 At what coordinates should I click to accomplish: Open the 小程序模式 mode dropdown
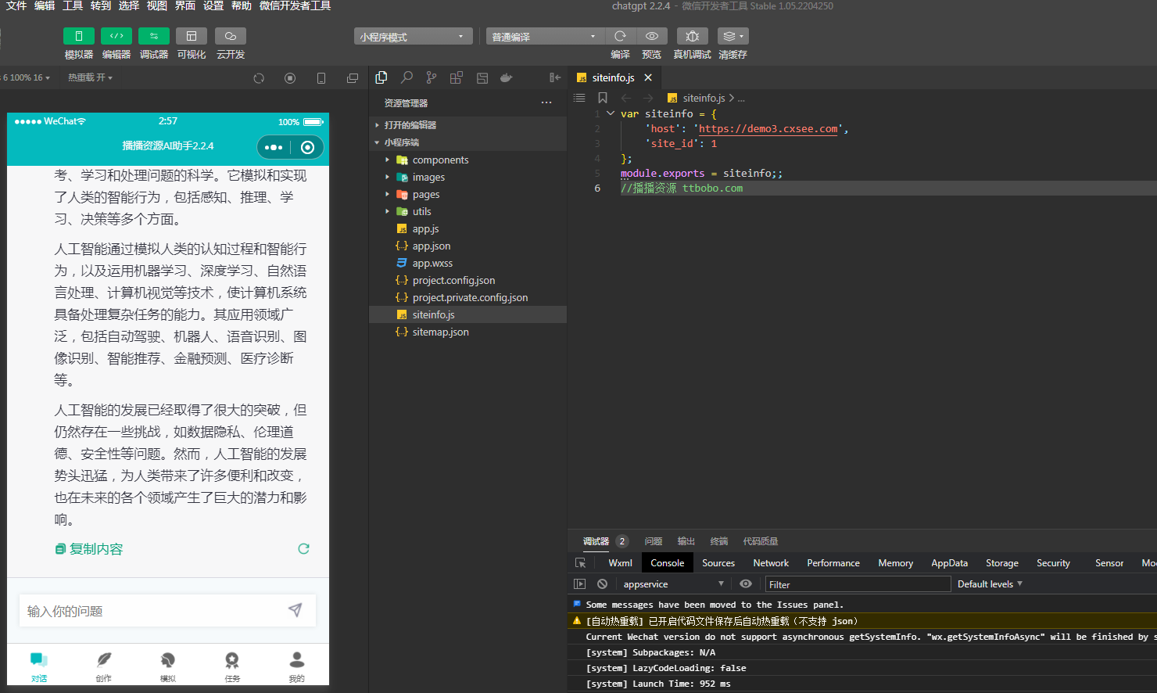pos(413,37)
